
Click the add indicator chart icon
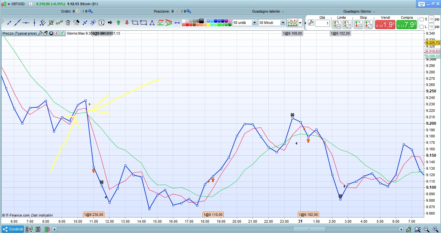pyautogui.click(x=293, y=23)
